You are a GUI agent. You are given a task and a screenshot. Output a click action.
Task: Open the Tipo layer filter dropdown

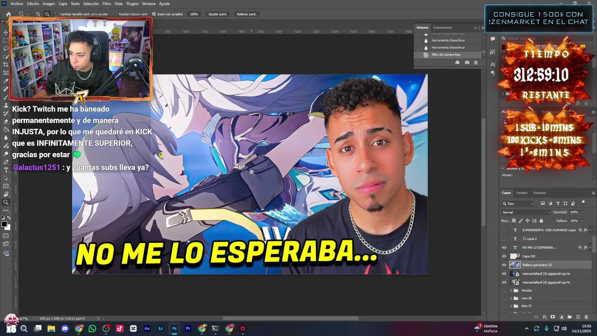518,203
